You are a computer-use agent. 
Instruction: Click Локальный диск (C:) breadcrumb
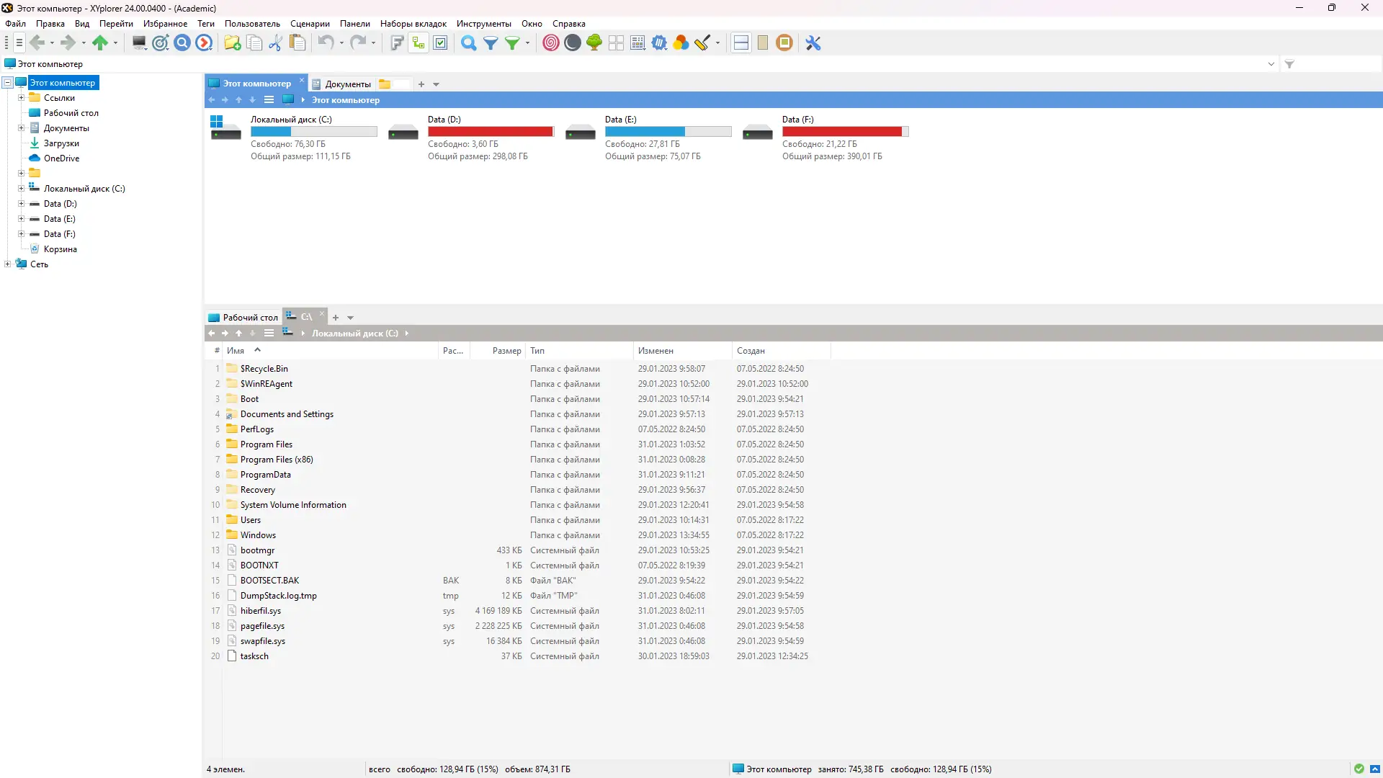coord(354,334)
